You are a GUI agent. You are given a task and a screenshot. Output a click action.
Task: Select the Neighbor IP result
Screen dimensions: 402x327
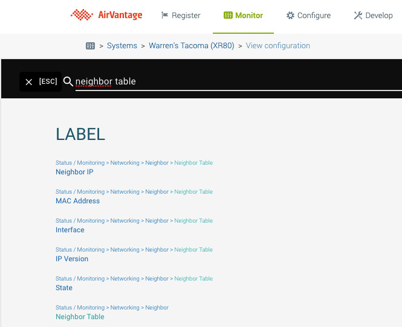[74, 172]
